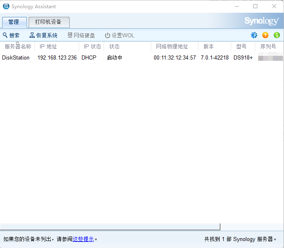Sort by 服务器名称 column header
This screenshot has height=248, width=284.
(x=18, y=46)
